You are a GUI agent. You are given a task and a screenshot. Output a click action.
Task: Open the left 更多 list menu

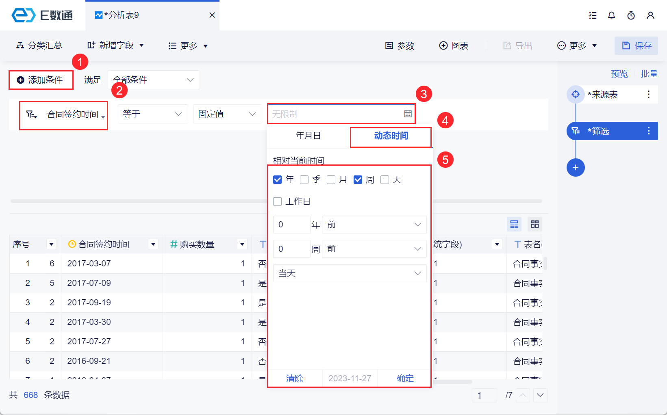[x=188, y=46]
